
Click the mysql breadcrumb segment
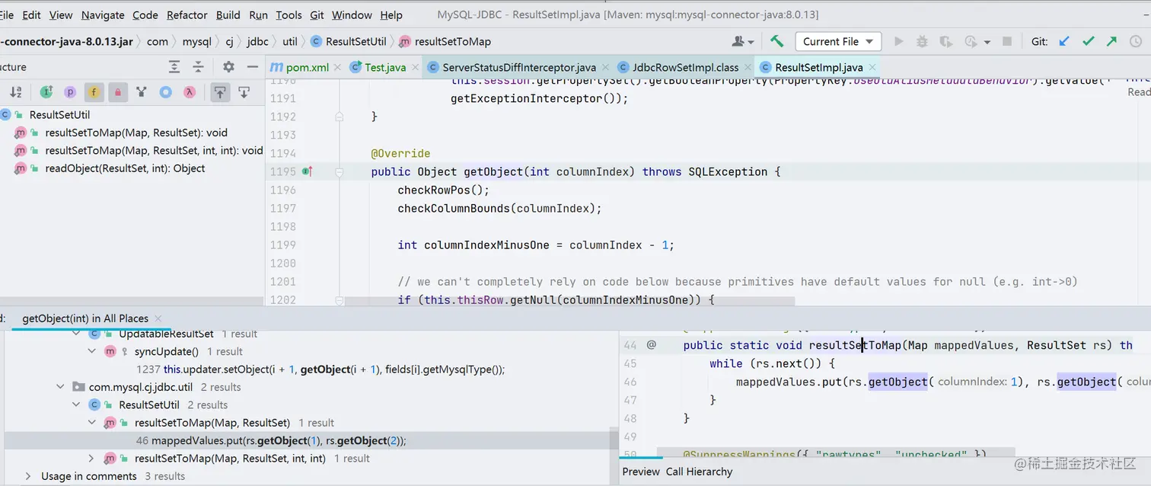[x=197, y=41]
